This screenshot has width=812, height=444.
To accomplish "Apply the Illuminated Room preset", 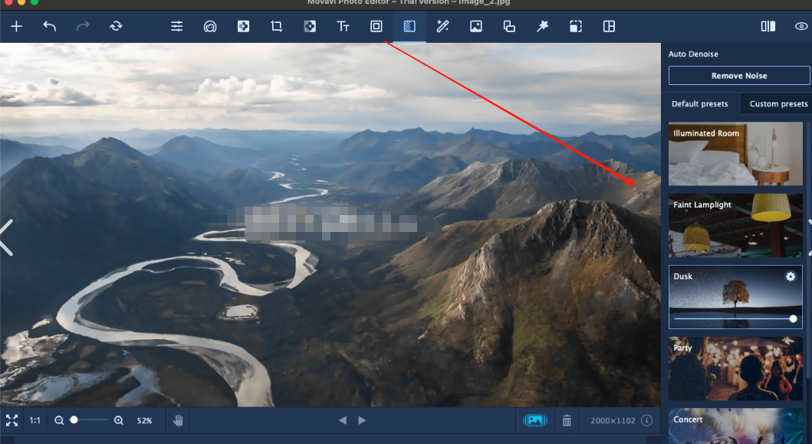I will pyautogui.click(x=735, y=154).
